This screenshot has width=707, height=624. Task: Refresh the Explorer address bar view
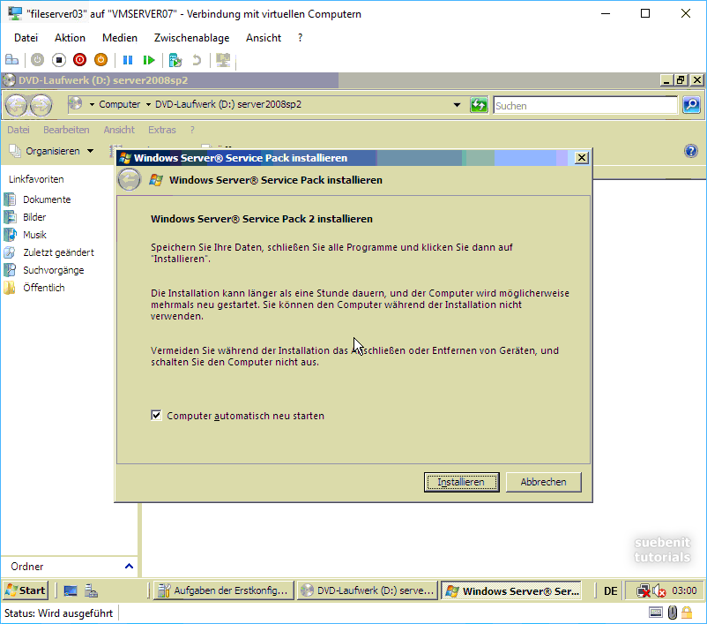(479, 105)
